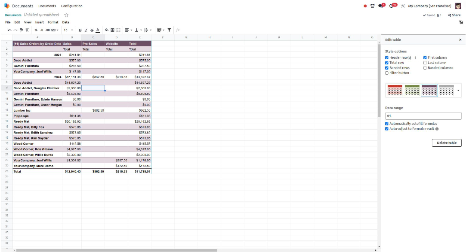Viewport: 466px width, 252px height.
Task: Select the red table style
Action: (x=395, y=91)
